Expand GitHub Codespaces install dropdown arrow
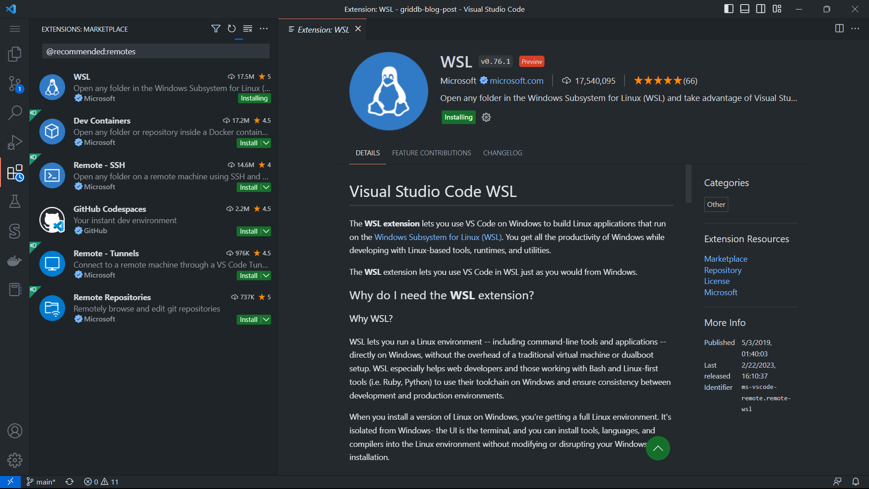This screenshot has width=869, height=489. point(267,231)
